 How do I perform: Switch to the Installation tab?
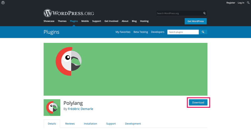[x=90, y=124]
